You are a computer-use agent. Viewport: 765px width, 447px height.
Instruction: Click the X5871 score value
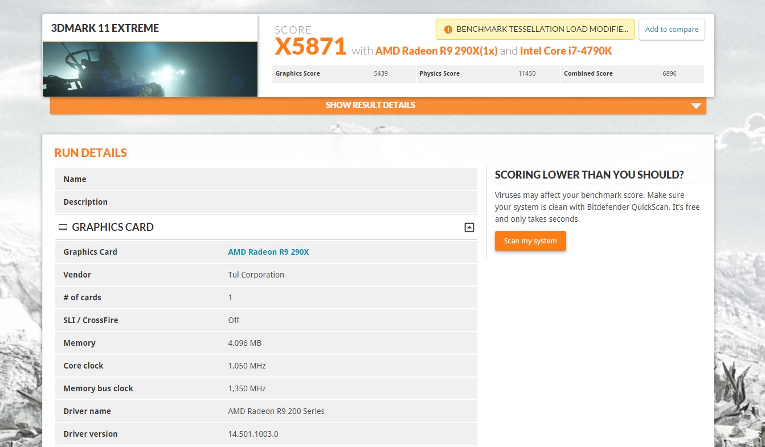point(310,46)
